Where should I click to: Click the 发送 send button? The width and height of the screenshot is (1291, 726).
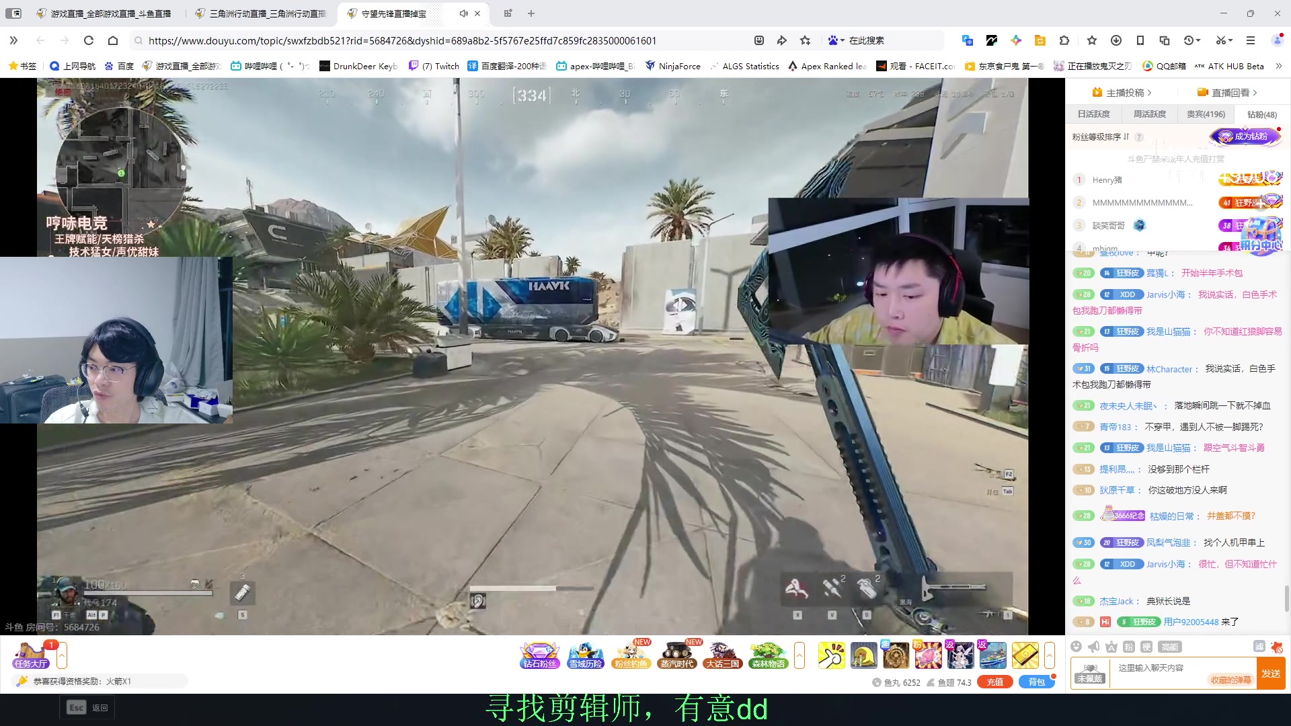1271,673
